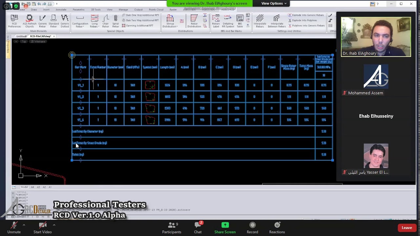Click the undo arrow in quick access toolbar
Image resolution: width=420 pixels, height=236 pixels.
pyautogui.click(x=39, y=4)
